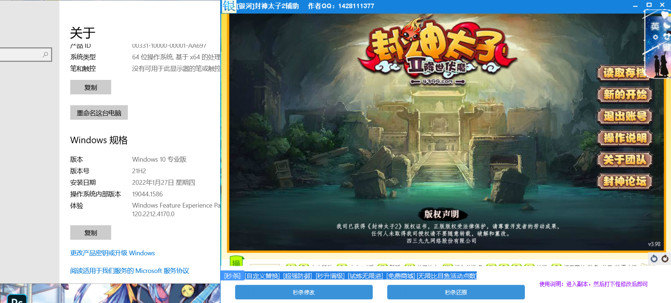The height and width of the screenshot is (303, 671).
Task: Open 操作说明 in the game menu
Action: tap(625, 138)
